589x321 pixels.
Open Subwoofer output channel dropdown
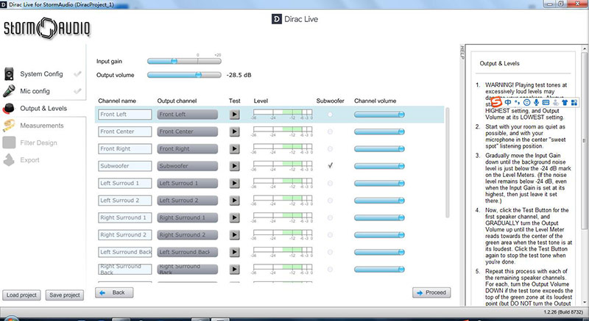point(188,166)
